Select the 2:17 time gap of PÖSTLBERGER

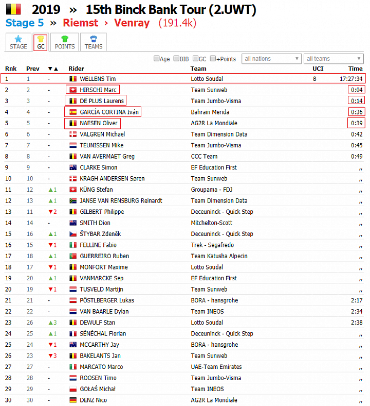(357, 300)
